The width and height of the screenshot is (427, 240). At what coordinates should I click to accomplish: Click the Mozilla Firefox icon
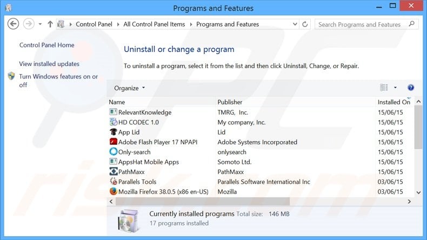(x=113, y=191)
